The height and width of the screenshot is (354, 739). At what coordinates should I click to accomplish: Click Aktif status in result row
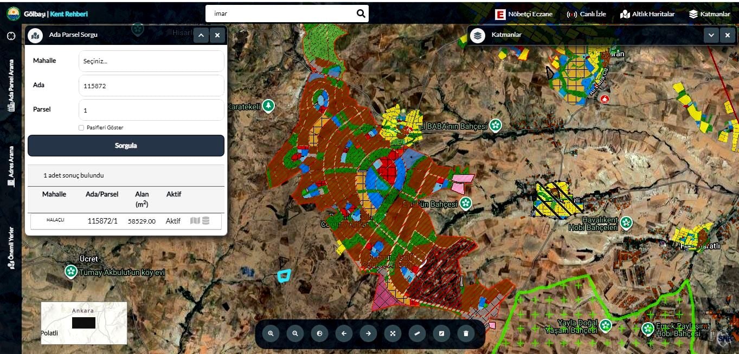173,221
